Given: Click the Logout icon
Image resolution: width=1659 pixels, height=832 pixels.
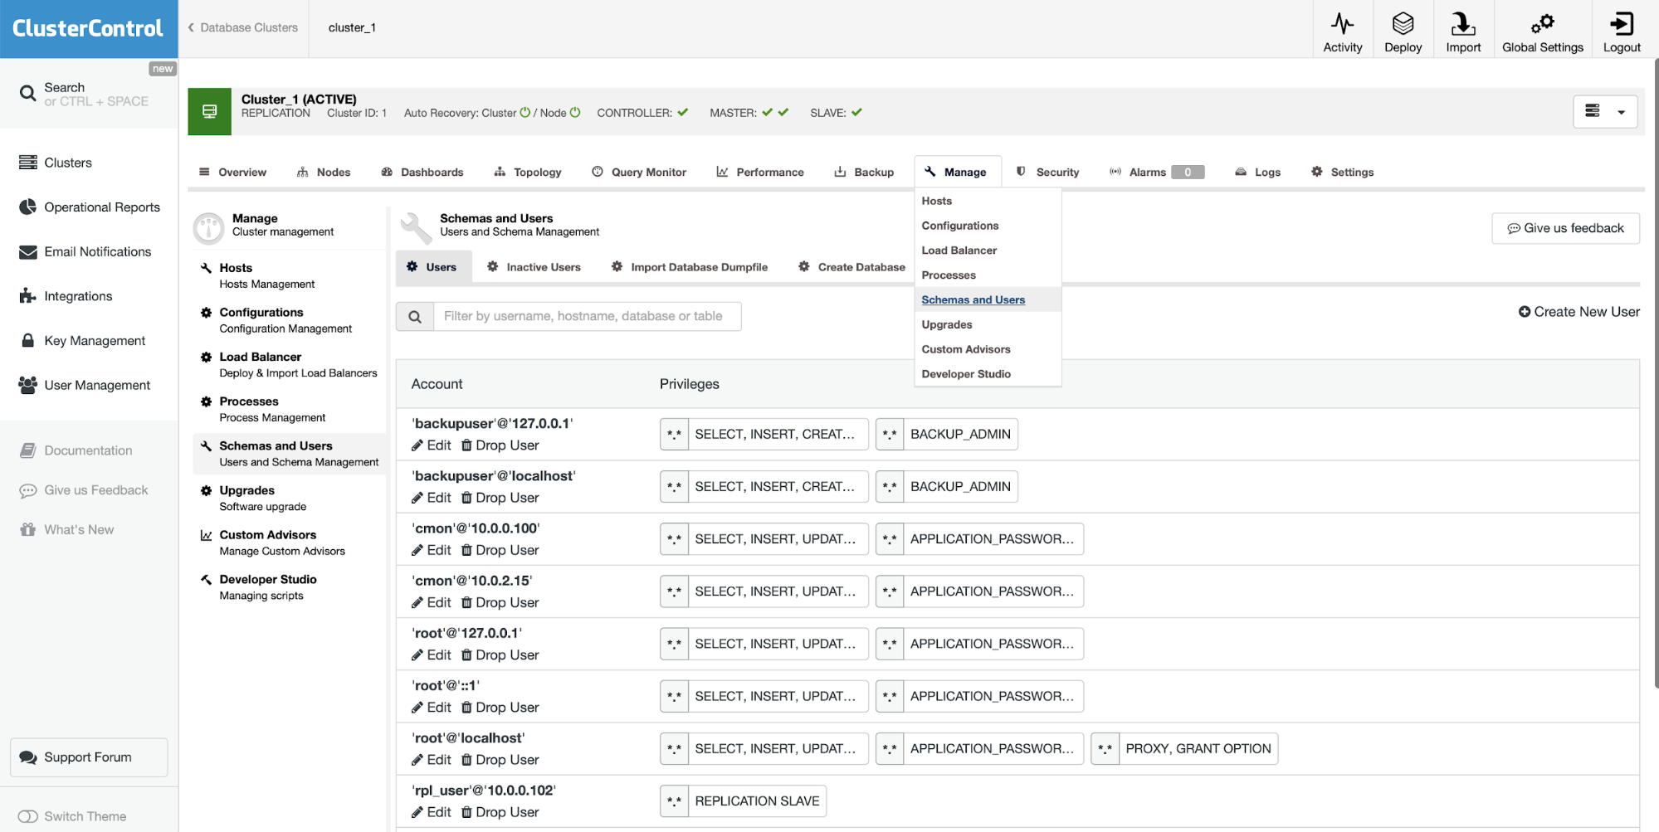Looking at the screenshot, I should tap(1622, 23).
